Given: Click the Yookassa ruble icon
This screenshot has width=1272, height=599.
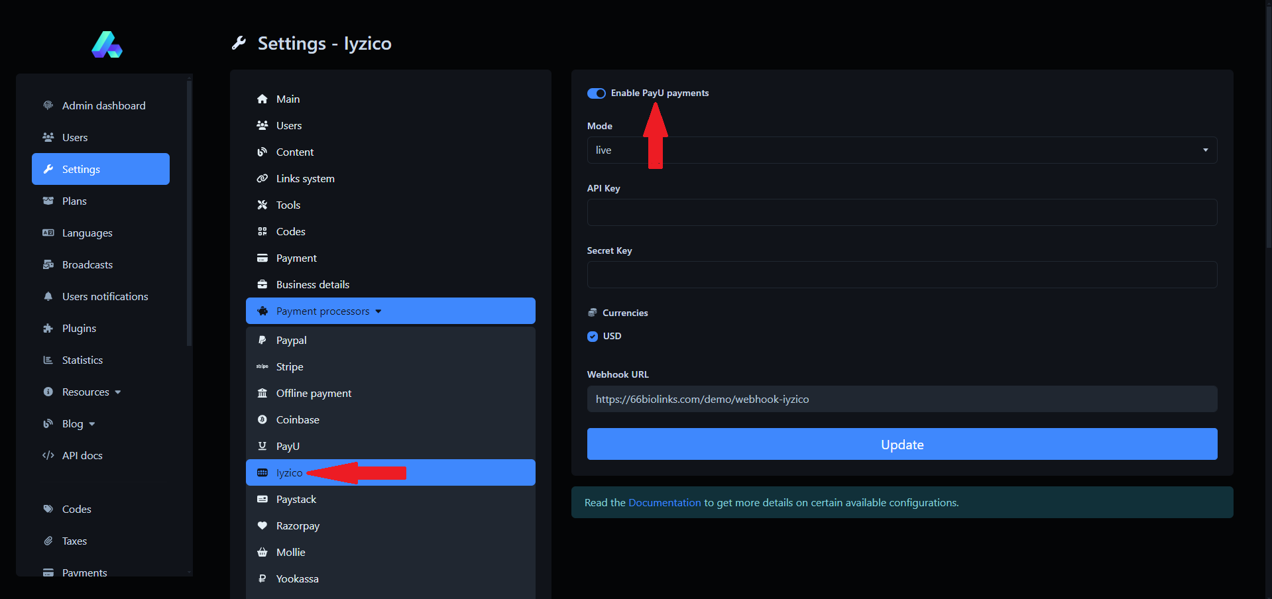Looking at the screenshot, I should click(262, 578).
